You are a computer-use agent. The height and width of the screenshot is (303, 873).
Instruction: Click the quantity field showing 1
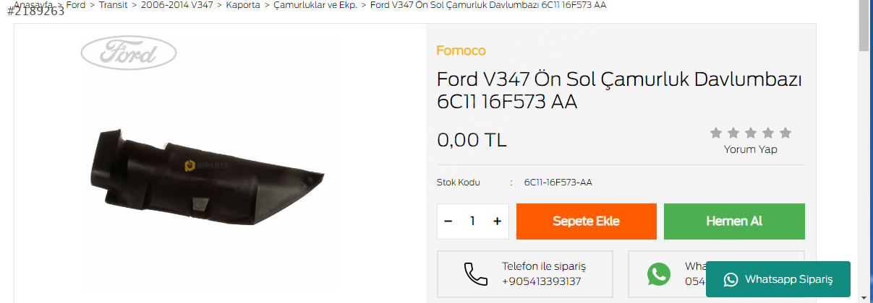pos(473,221)
